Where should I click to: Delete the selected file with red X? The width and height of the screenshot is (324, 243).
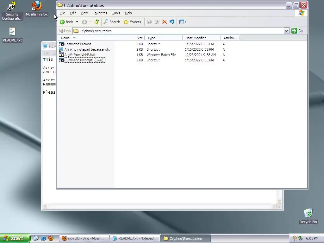point(165,22)
